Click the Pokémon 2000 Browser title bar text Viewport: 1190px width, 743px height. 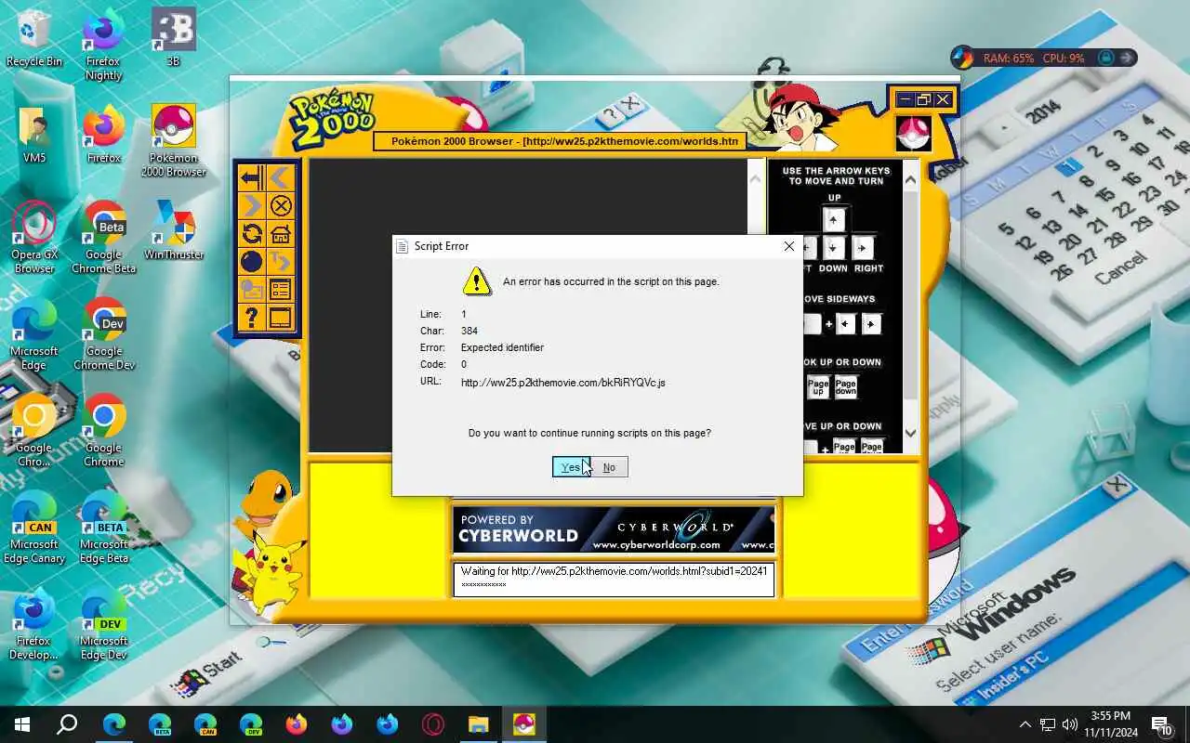pos(564,141)
